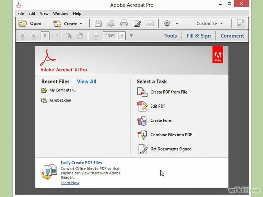Image resolution: width=263 pixels, height=197 pixels.
Task: Go to previous page arrow icon
Action: [22, 36]
